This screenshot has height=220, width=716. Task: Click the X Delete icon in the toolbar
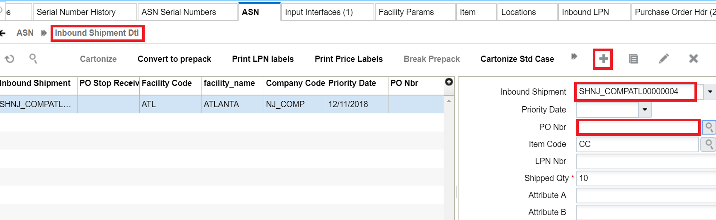pyautogui.click(x=693, y=59)
